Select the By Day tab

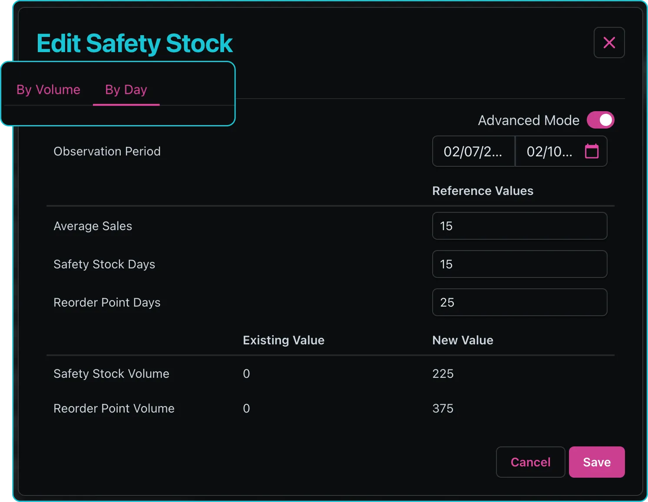point(126,89)
